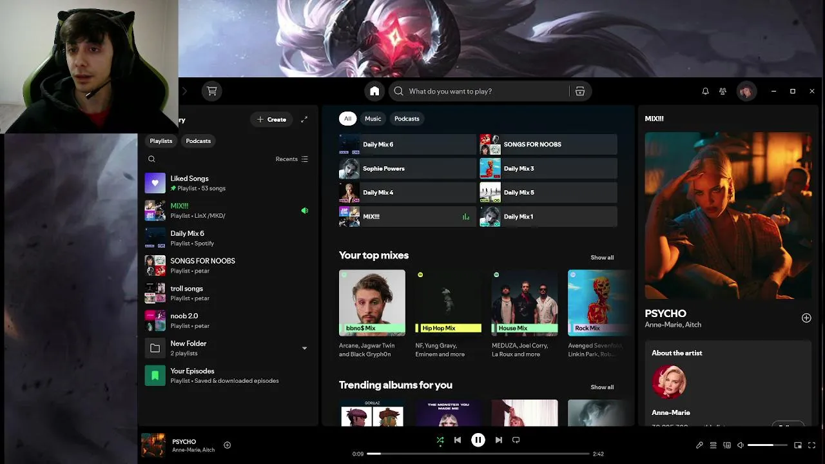Viewport: 825px width, 464px height.
Task: Skip to previous track
Action: (458, 440)
